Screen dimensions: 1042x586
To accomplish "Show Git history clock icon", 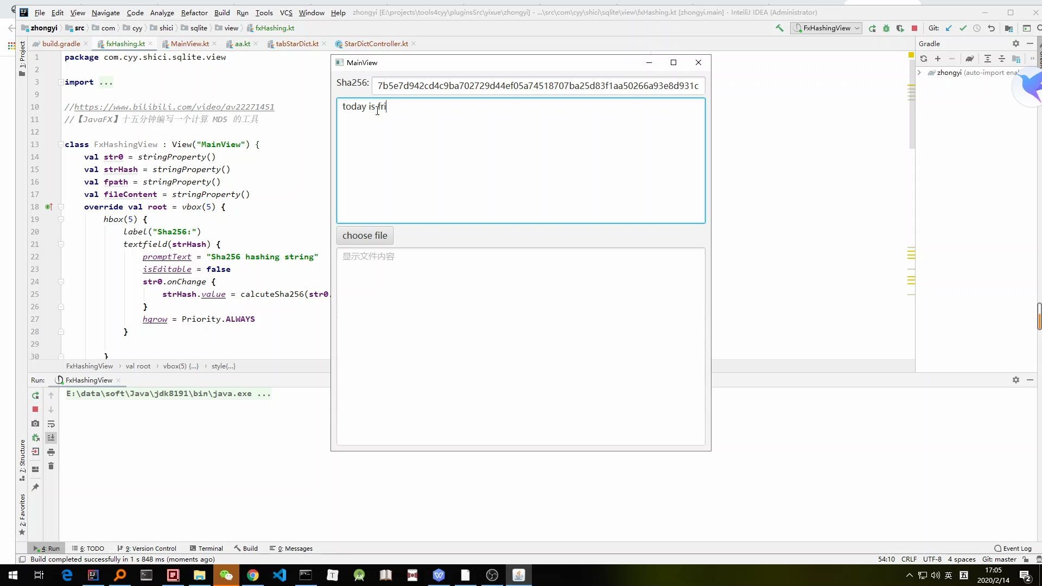I will coord(977,28).
